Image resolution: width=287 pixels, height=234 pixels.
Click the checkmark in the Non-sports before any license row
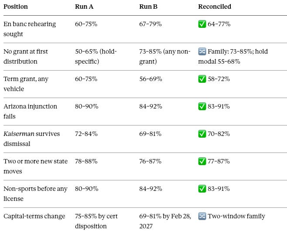point(202,189)
